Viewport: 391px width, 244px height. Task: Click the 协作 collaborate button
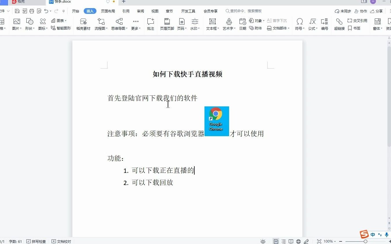coord(361,11)
